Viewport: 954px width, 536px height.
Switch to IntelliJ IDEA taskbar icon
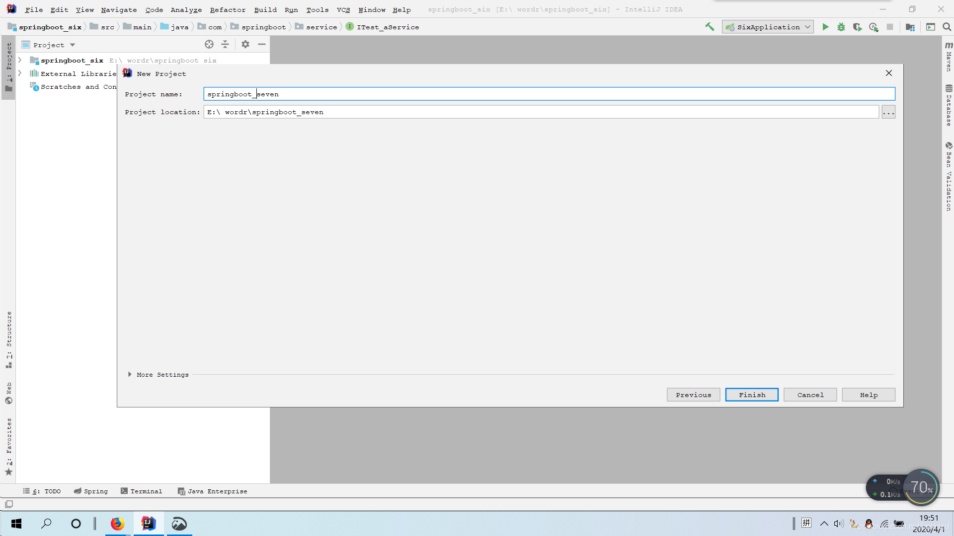pyautogui.click(x=149, y=524)
